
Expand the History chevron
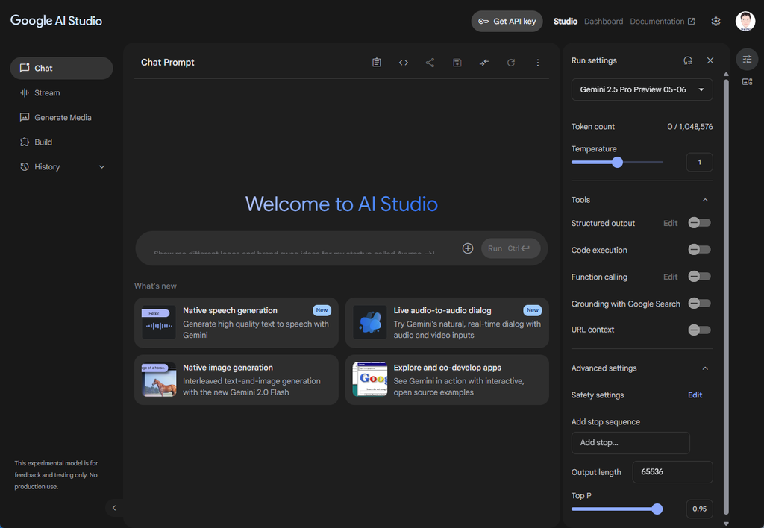click(101, 166)
